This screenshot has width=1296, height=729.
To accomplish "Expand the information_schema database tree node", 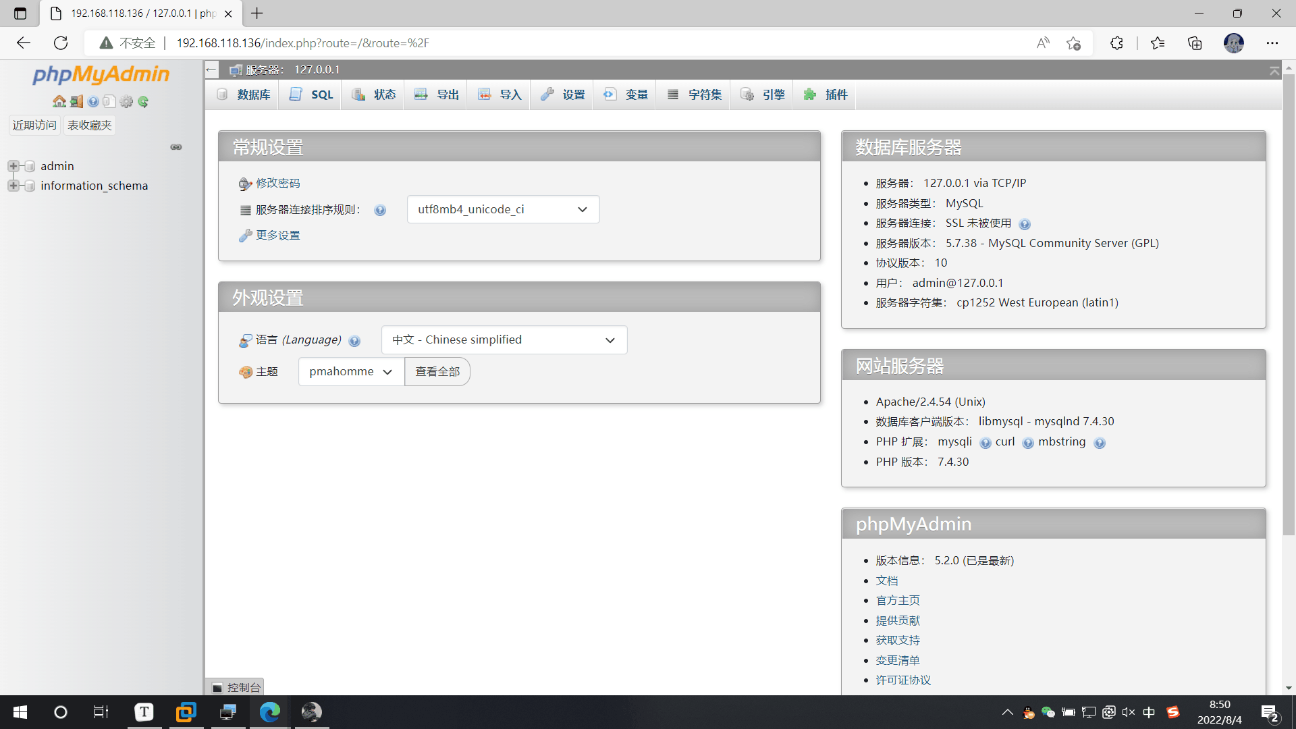I will coord(13,186).
